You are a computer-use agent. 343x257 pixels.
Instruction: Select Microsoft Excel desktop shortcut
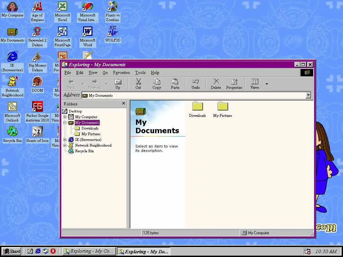coord(62,11)
